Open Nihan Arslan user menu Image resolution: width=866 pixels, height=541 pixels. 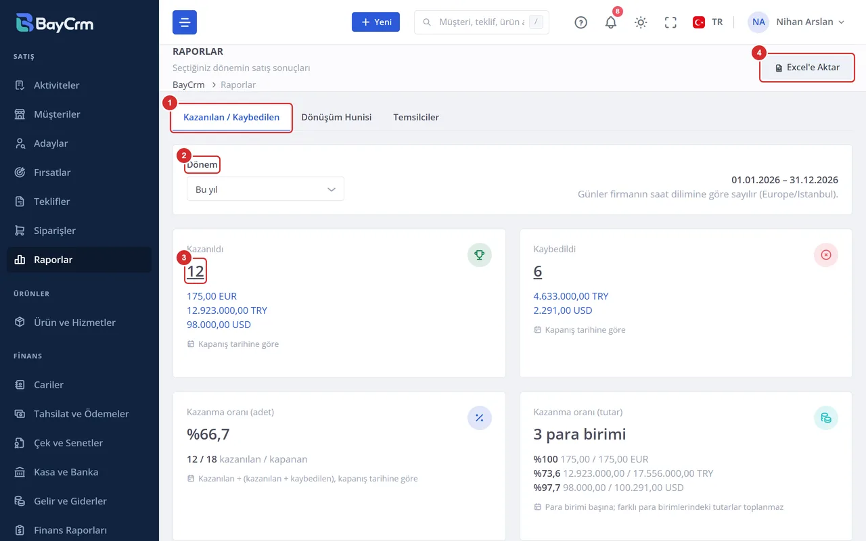(x=796, y=22)
